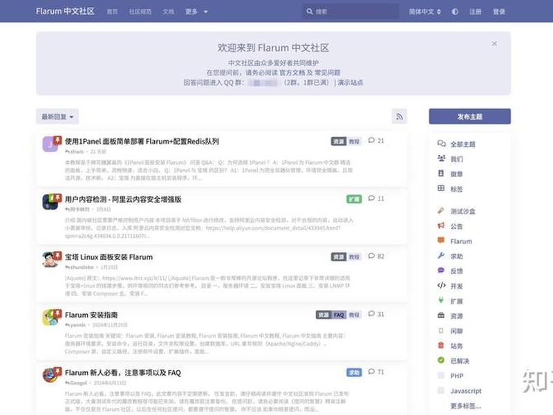
Task: Dismiss the welcome banner with the X
Action: coord(494,44)
